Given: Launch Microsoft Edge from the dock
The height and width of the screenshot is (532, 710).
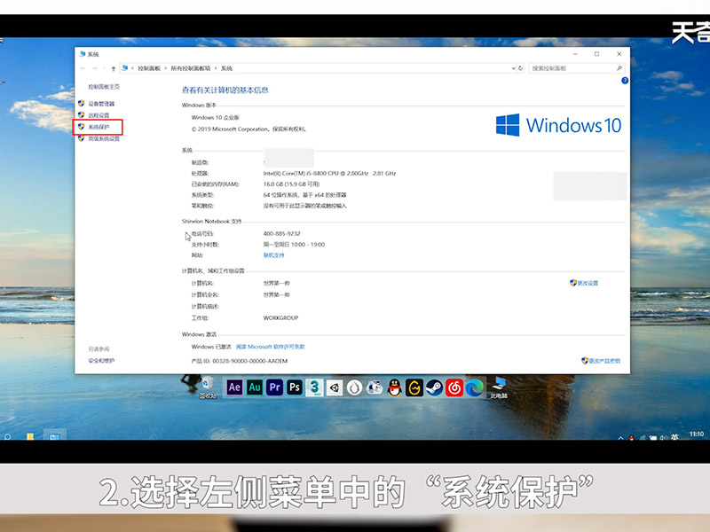Looking at the screenshot, I should coord(474,387).
